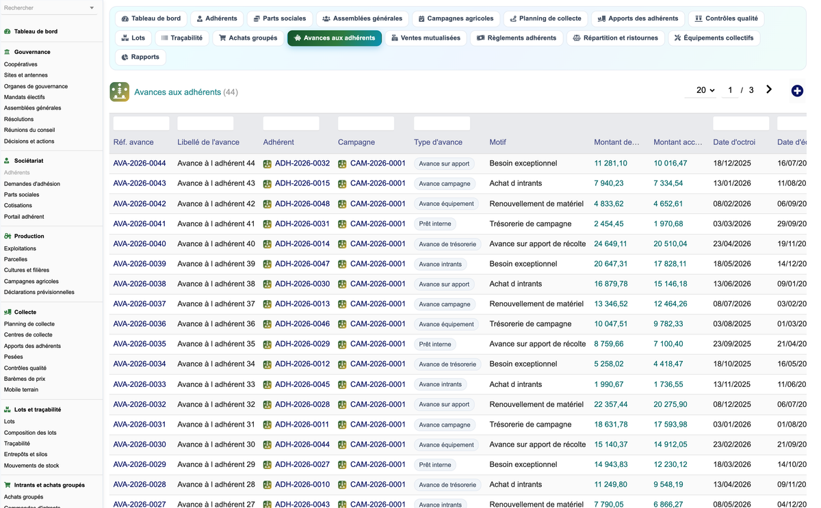821x508 pixels.
Task: Open sidebar Centres de collecte link
Action: 28,335
